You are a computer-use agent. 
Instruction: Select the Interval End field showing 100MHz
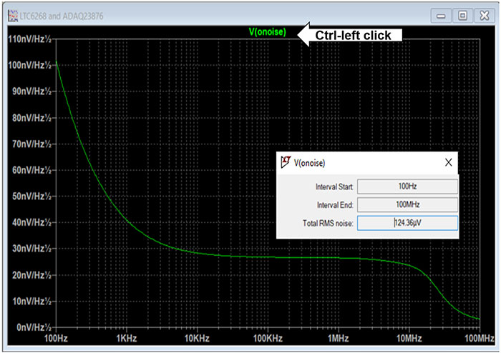click(x=407, y=205)
